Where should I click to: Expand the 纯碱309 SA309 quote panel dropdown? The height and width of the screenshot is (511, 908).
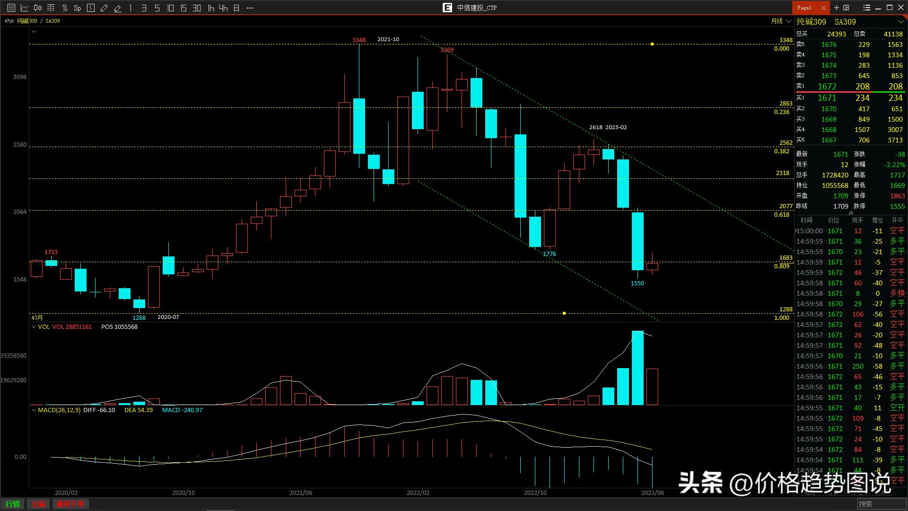[900, 22]
